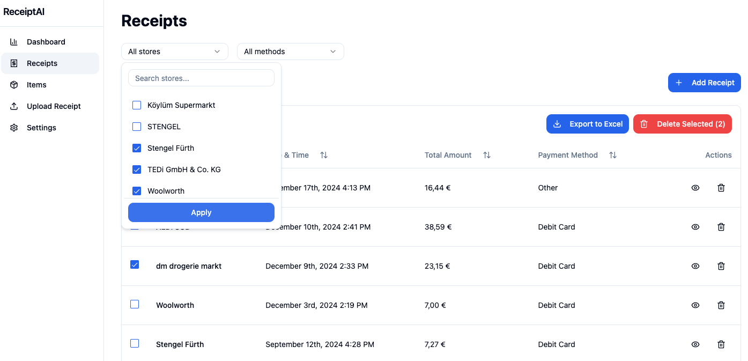This screenshot has width=748, height=361.
Task: Click the dm drogerie markt store name
Action: click(x=189, y=266)
